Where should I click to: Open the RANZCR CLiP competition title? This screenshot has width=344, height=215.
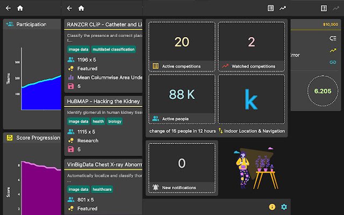point(104,25)
